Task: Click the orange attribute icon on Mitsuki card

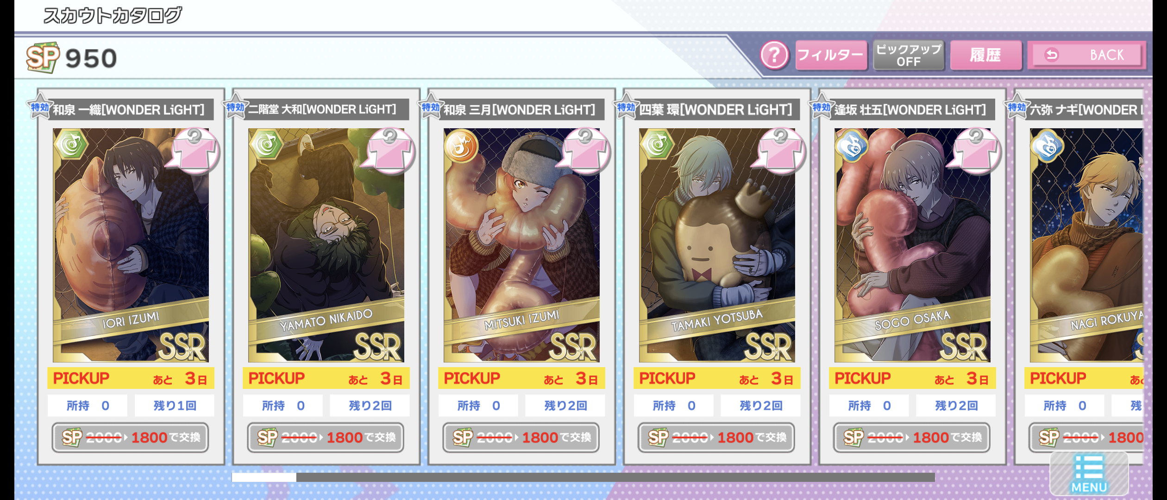Action: pyautogui.click(x=461, y=145)
